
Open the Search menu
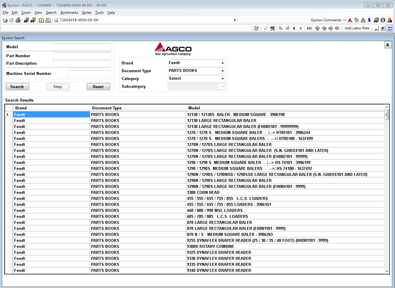point(51,13)
